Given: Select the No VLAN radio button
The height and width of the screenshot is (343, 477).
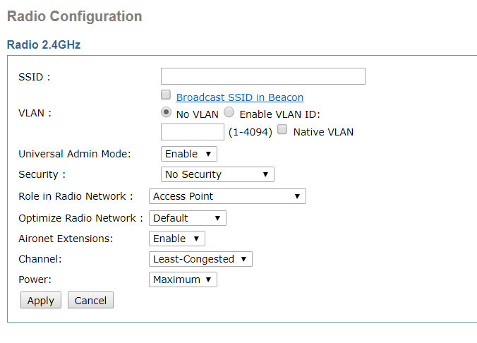Looking at the screenshot, I should coord(166,112).
